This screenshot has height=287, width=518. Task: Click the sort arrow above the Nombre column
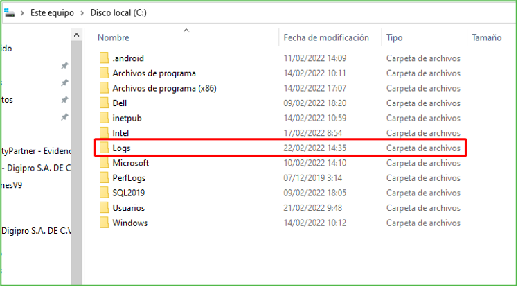186,31
